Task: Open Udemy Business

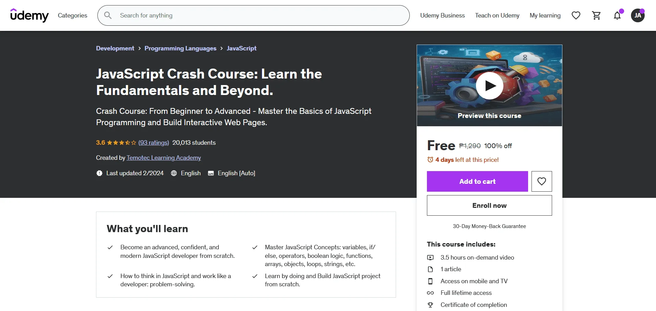Action: [x=442, y=15]
